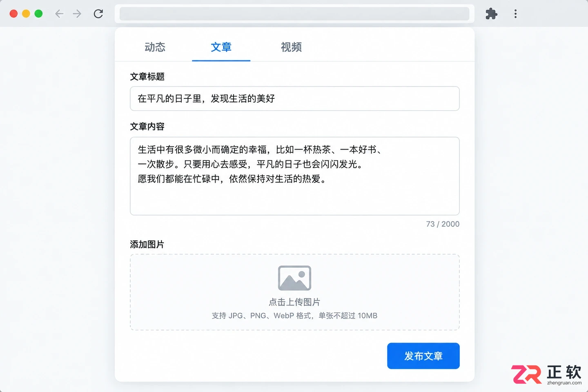Switch to the 动态 tab
This screenshot has width=588, height=392.
point(155,47)
